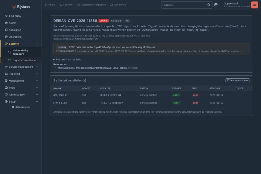The height and width of the screenshot is (174, 261).
Task: Collapse the sidebar menu
Action: (x=21, y=107)
